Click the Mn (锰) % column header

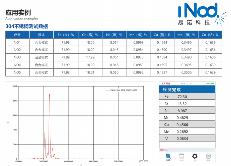coord(138,35)
